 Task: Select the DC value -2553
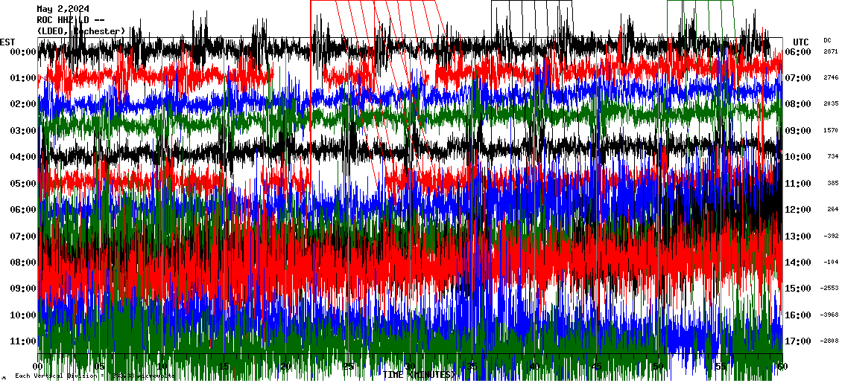click(x=831, y=289)
